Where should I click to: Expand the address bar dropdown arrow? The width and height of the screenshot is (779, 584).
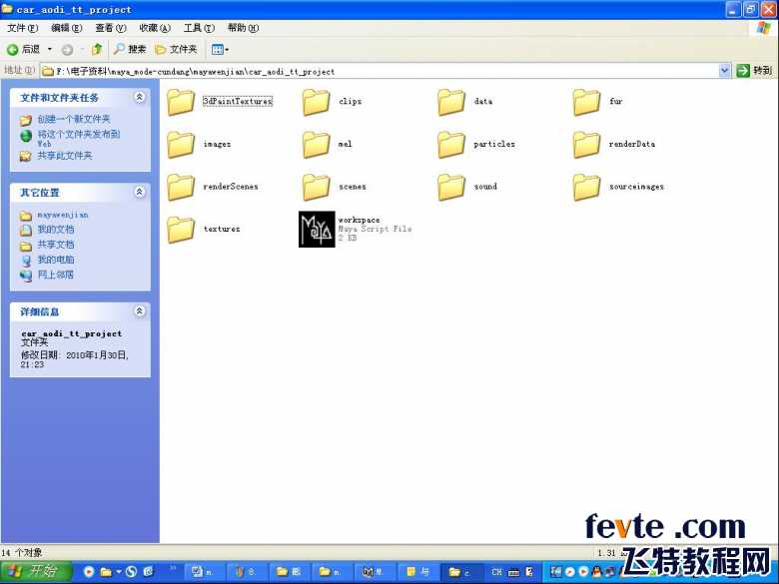(724, 71)
